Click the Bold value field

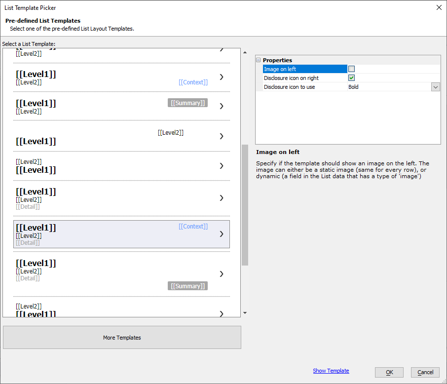[x=389, y=87]
